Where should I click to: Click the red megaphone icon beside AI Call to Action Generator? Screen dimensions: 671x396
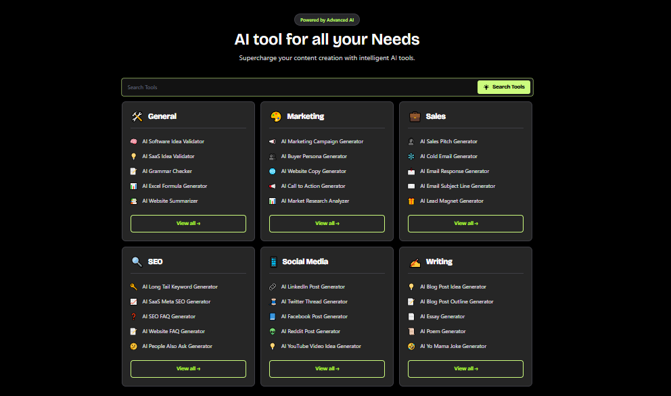pos(272,186)
